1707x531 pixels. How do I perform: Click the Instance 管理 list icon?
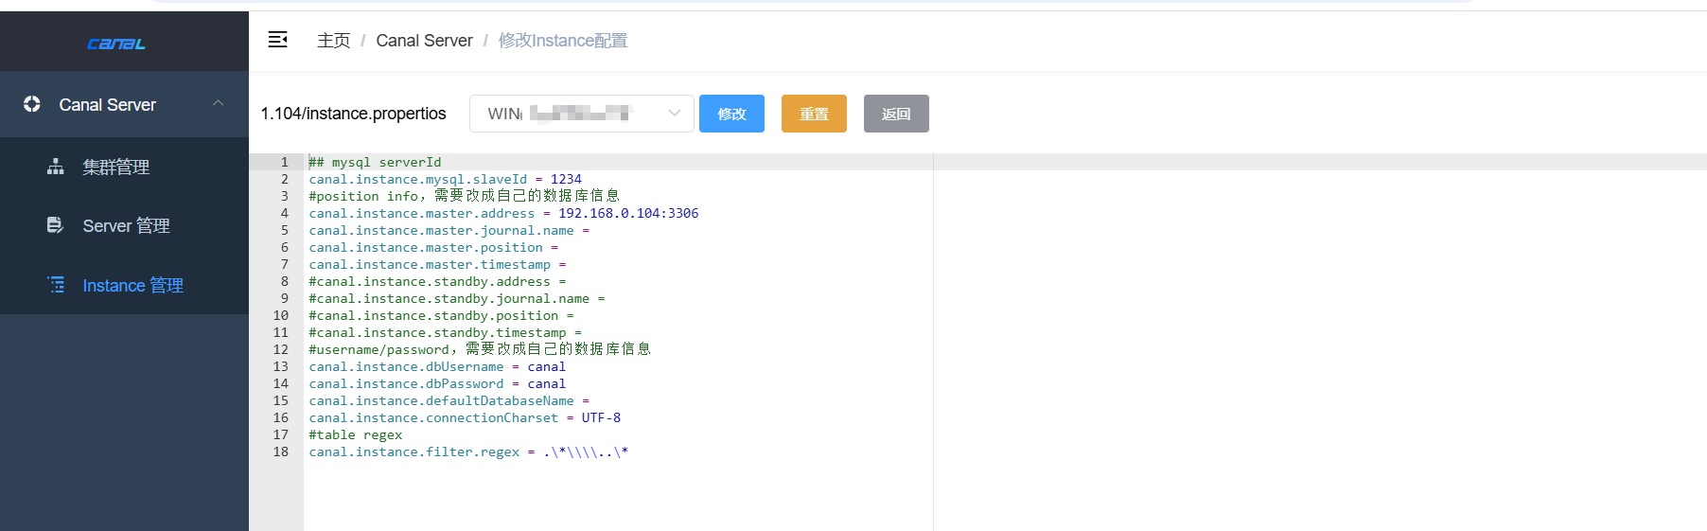click(x=56, y=285)
